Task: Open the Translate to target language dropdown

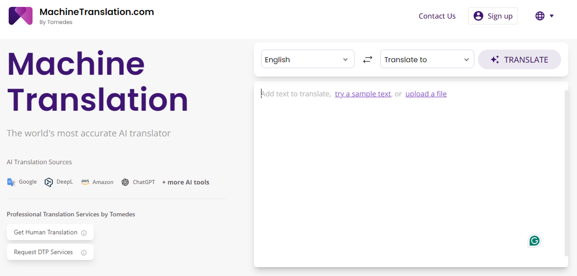Action: [427, 59]
